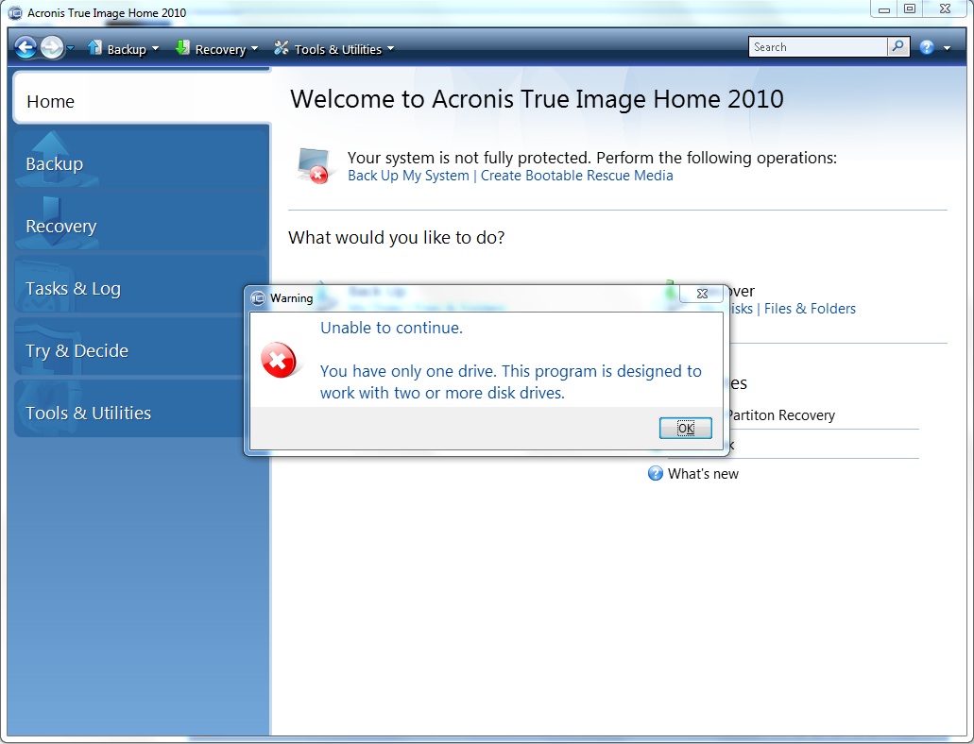Open the Recovery toolbar menu
The image size is (974, 744).
(x=226, y=49)
